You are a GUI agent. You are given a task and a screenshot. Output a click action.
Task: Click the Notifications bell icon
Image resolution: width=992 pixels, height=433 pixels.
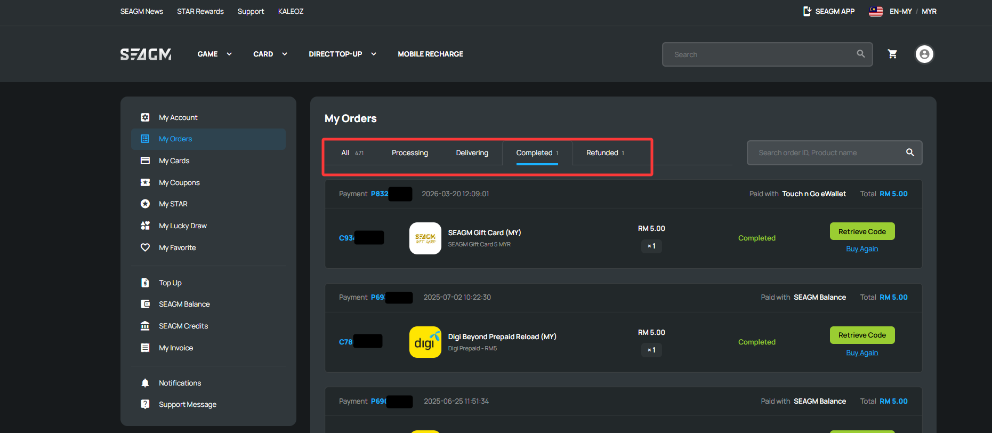point(145,383)
